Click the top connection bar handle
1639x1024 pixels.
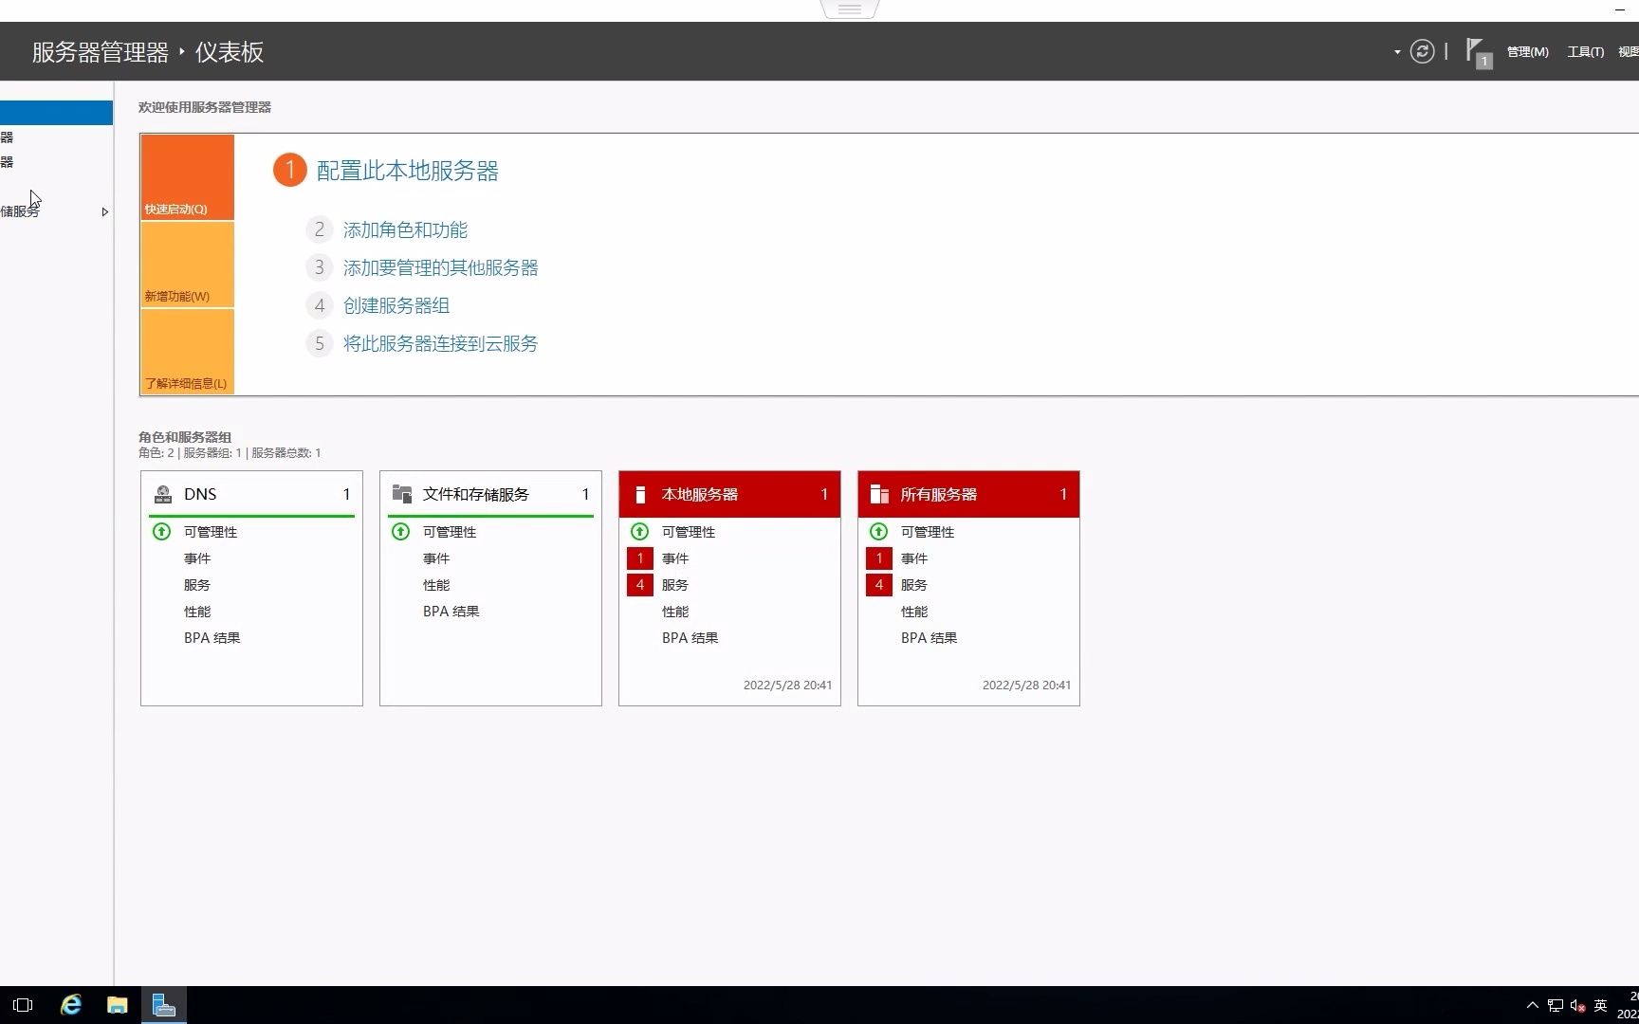tap(850, 9)
